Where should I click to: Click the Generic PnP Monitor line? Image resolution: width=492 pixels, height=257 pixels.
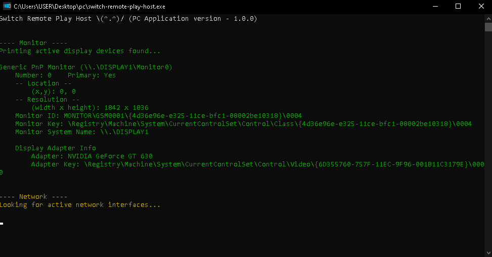[86, 67]
